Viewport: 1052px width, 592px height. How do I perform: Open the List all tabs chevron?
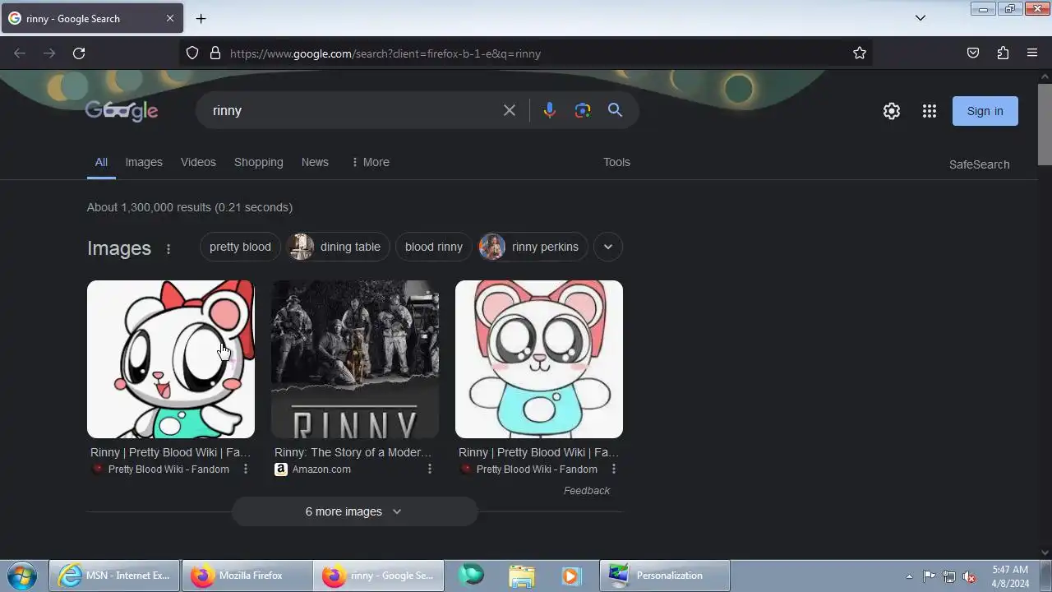point(920,18)
